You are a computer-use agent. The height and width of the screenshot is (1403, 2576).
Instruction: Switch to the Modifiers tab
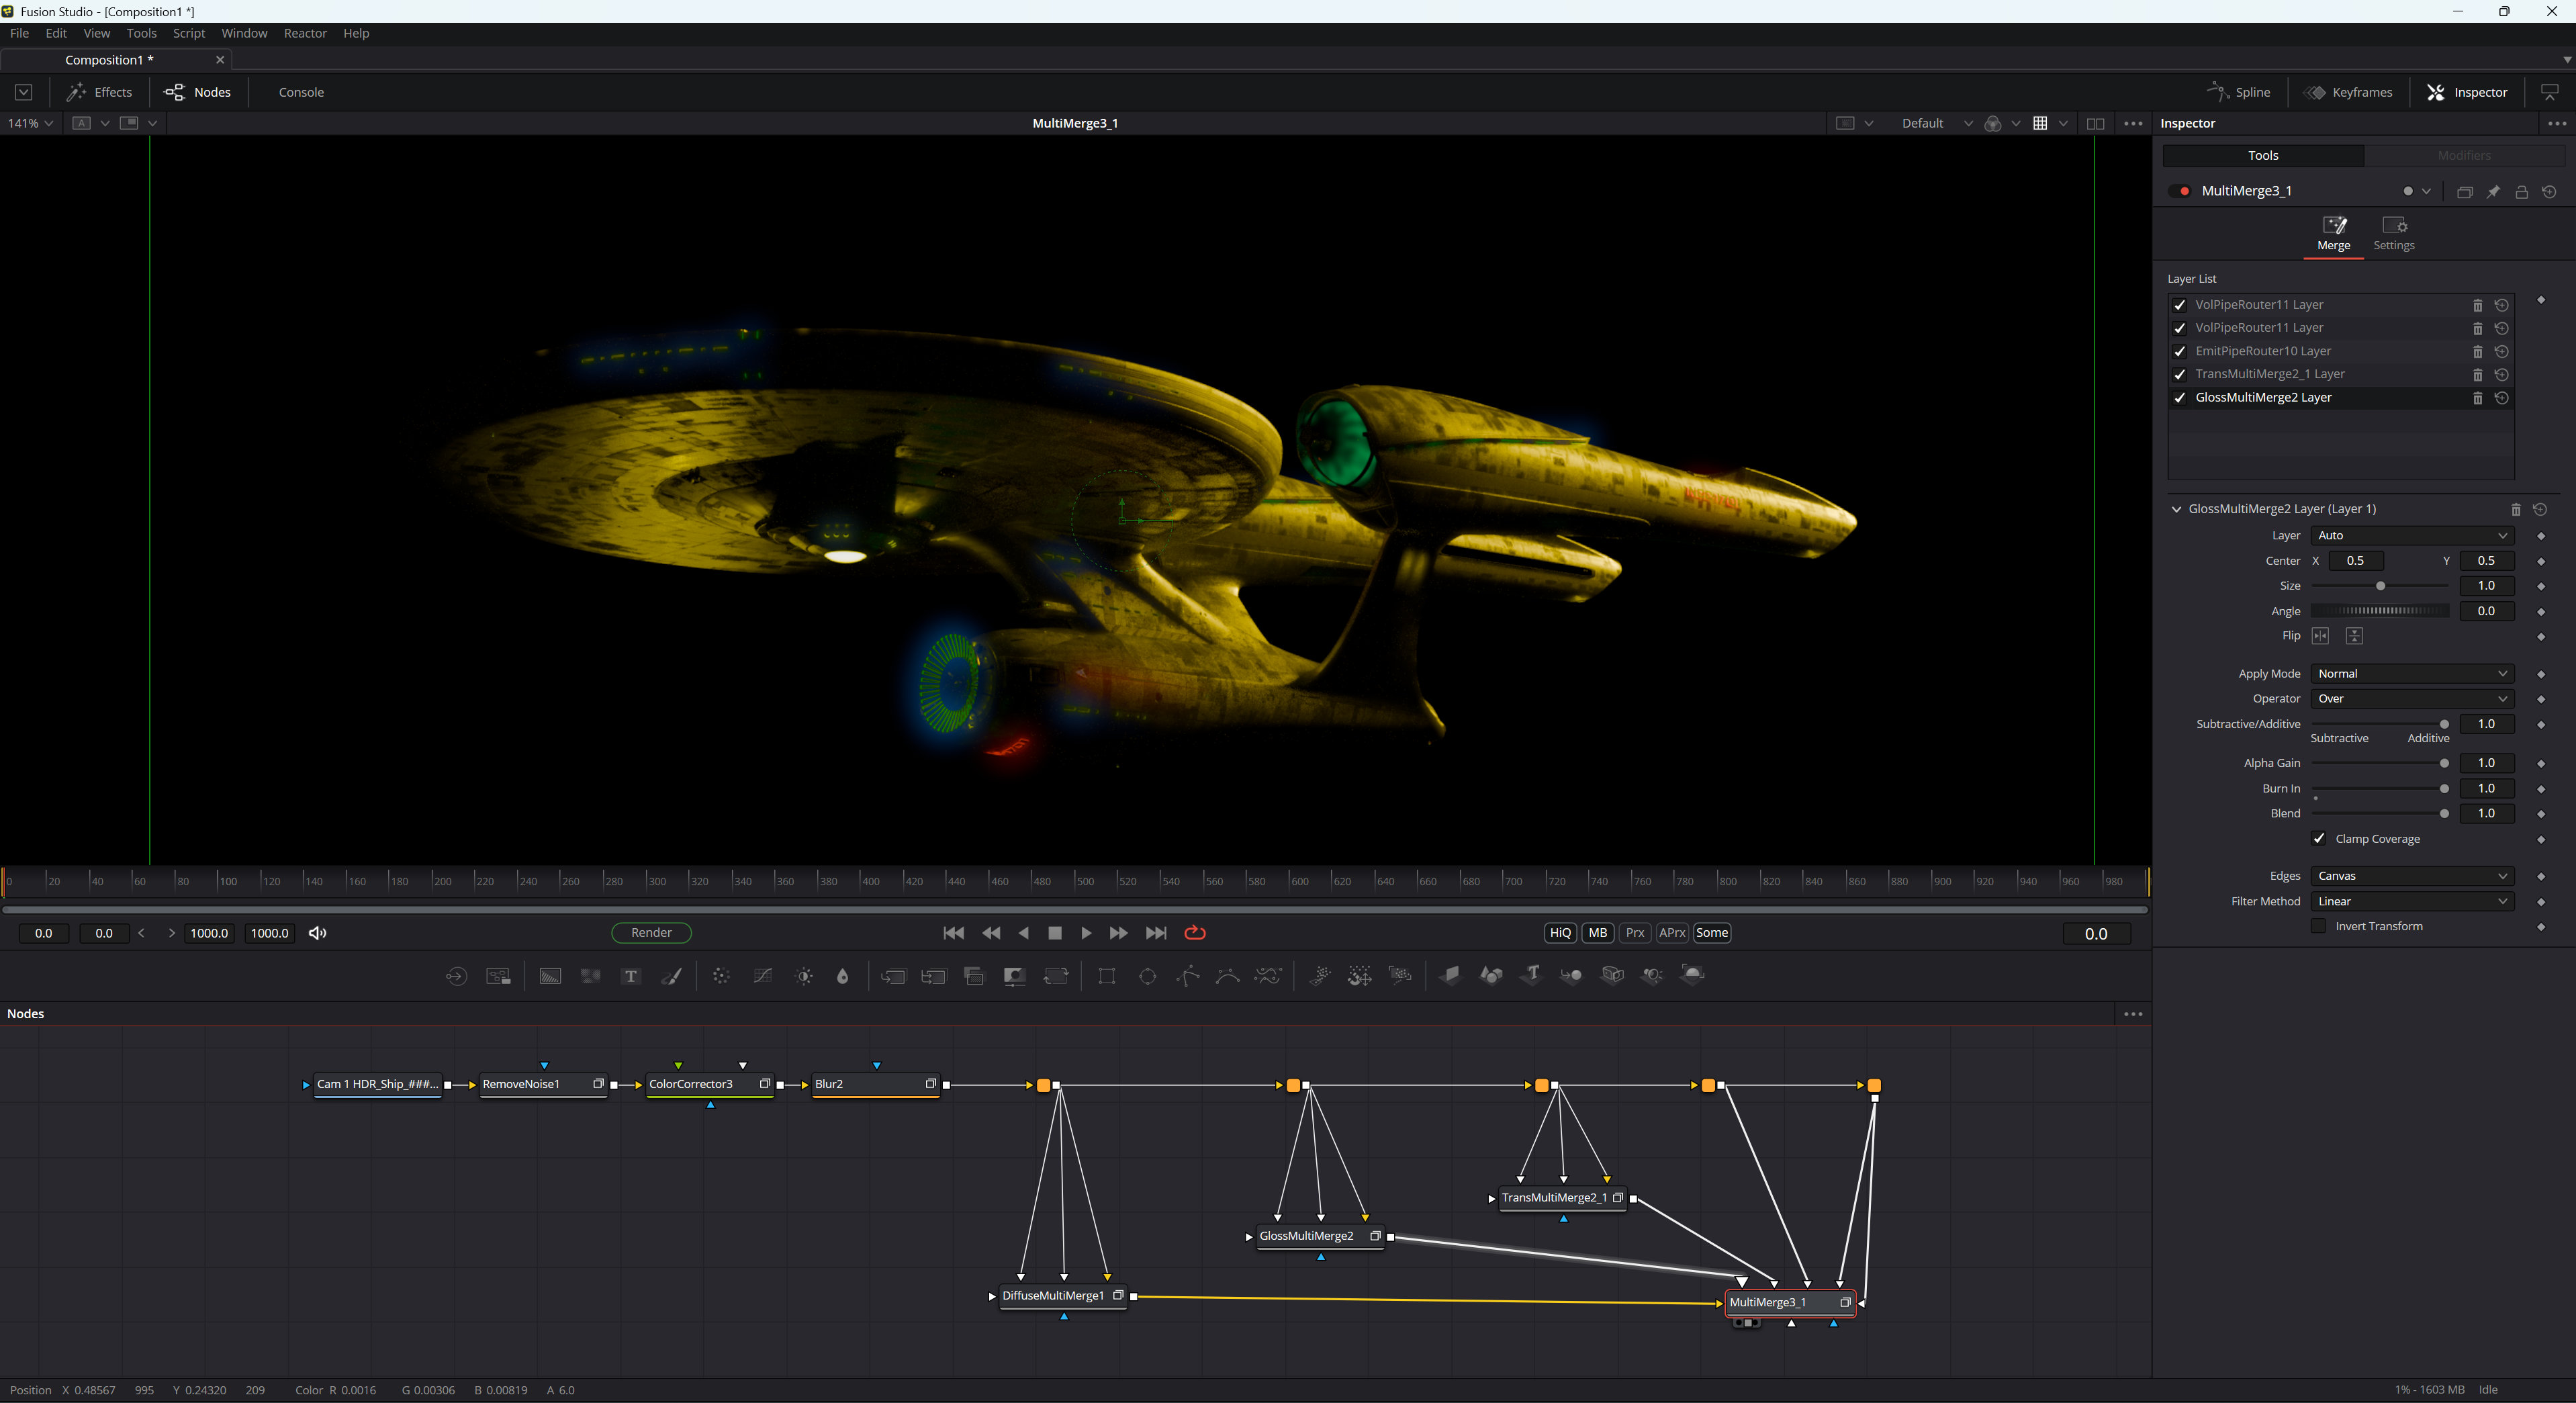tap(2464, 156)
